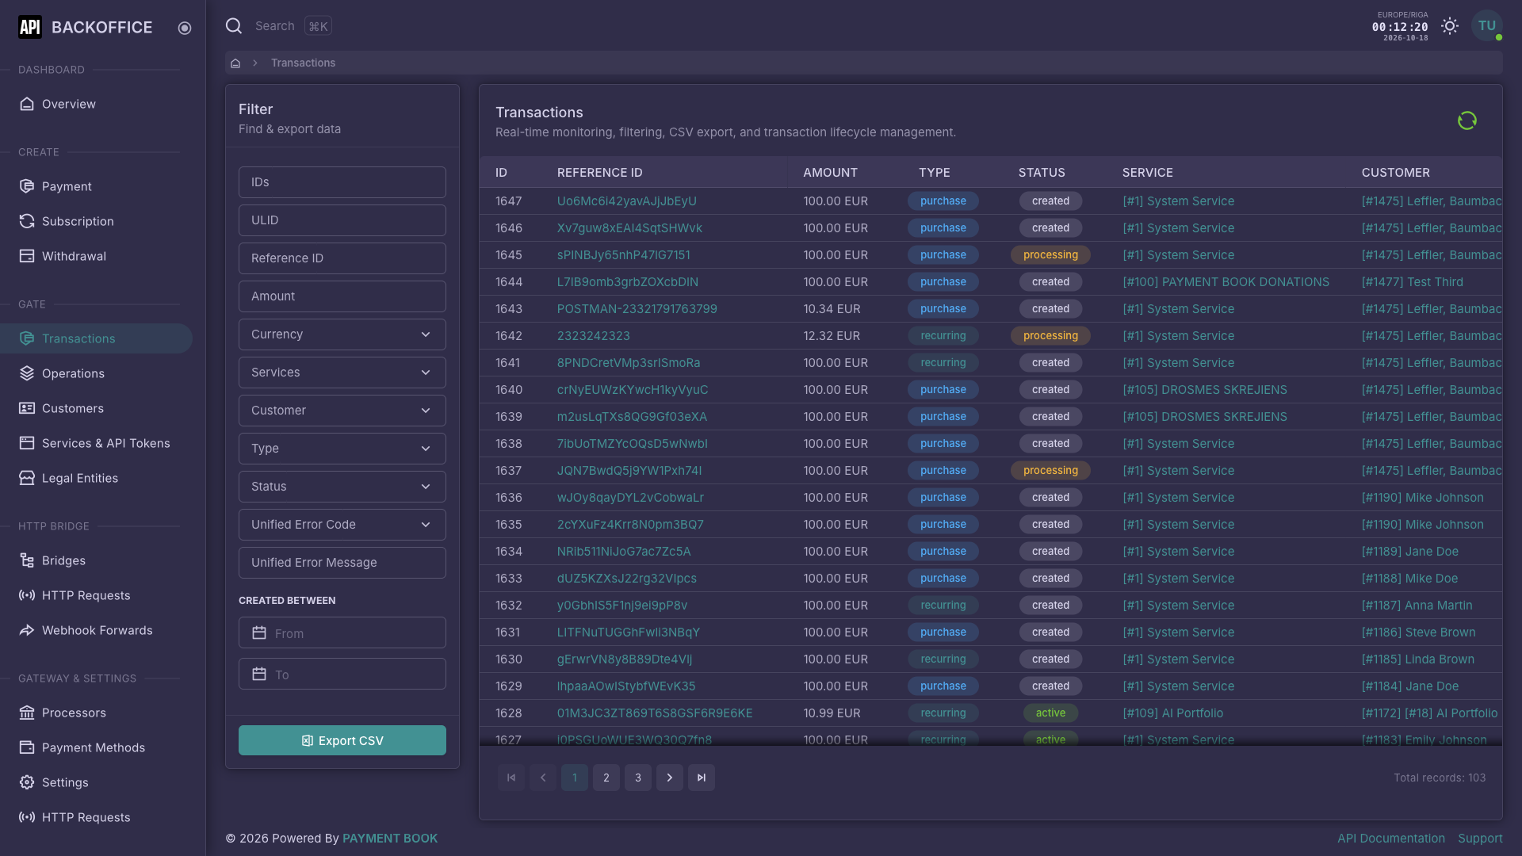Open reference POSTMAN-23321791763799
Screen dimensions: 1522x856
(637, 309)
